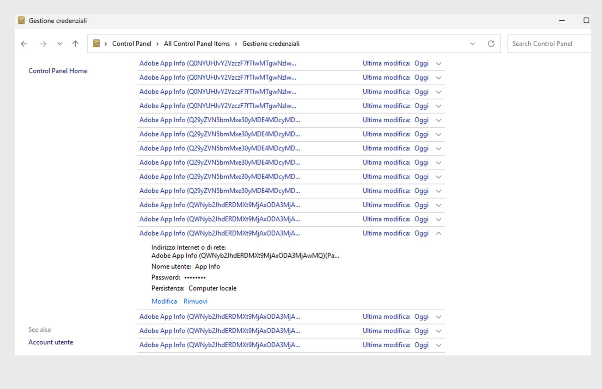The height and width of the screenshot is (389, 602).
Task: Expand the first QWNyb2JhdERDMXt9 entry chevron
Action: coord(439,205)
